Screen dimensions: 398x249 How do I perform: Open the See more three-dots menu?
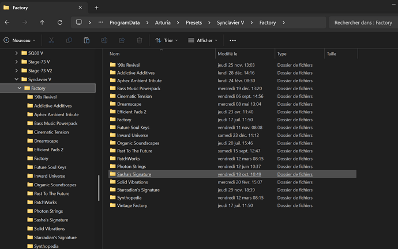[232, 40]
